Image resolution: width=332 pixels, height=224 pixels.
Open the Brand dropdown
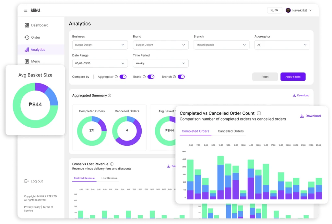coord(161,45)
